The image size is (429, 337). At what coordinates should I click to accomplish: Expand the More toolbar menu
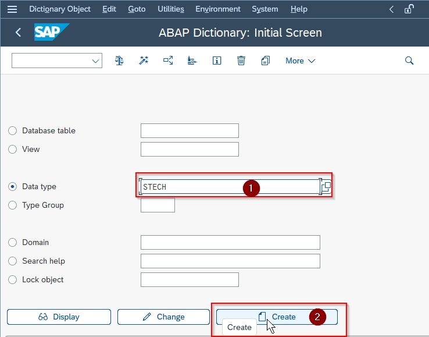[x=300, y=61]
